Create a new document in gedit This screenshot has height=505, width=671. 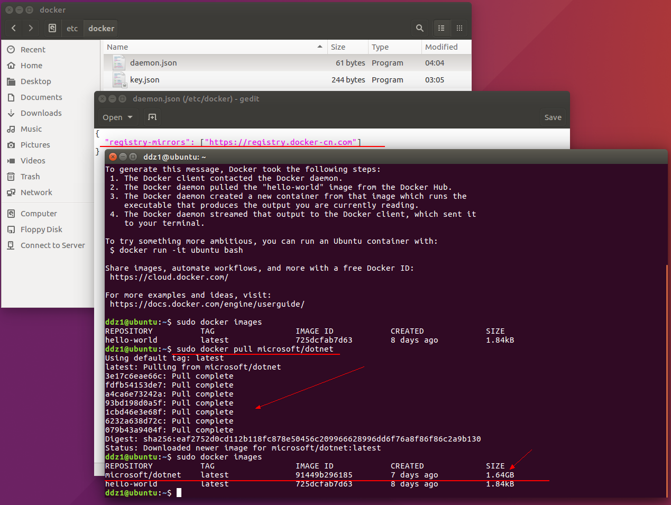coord(152,117)
